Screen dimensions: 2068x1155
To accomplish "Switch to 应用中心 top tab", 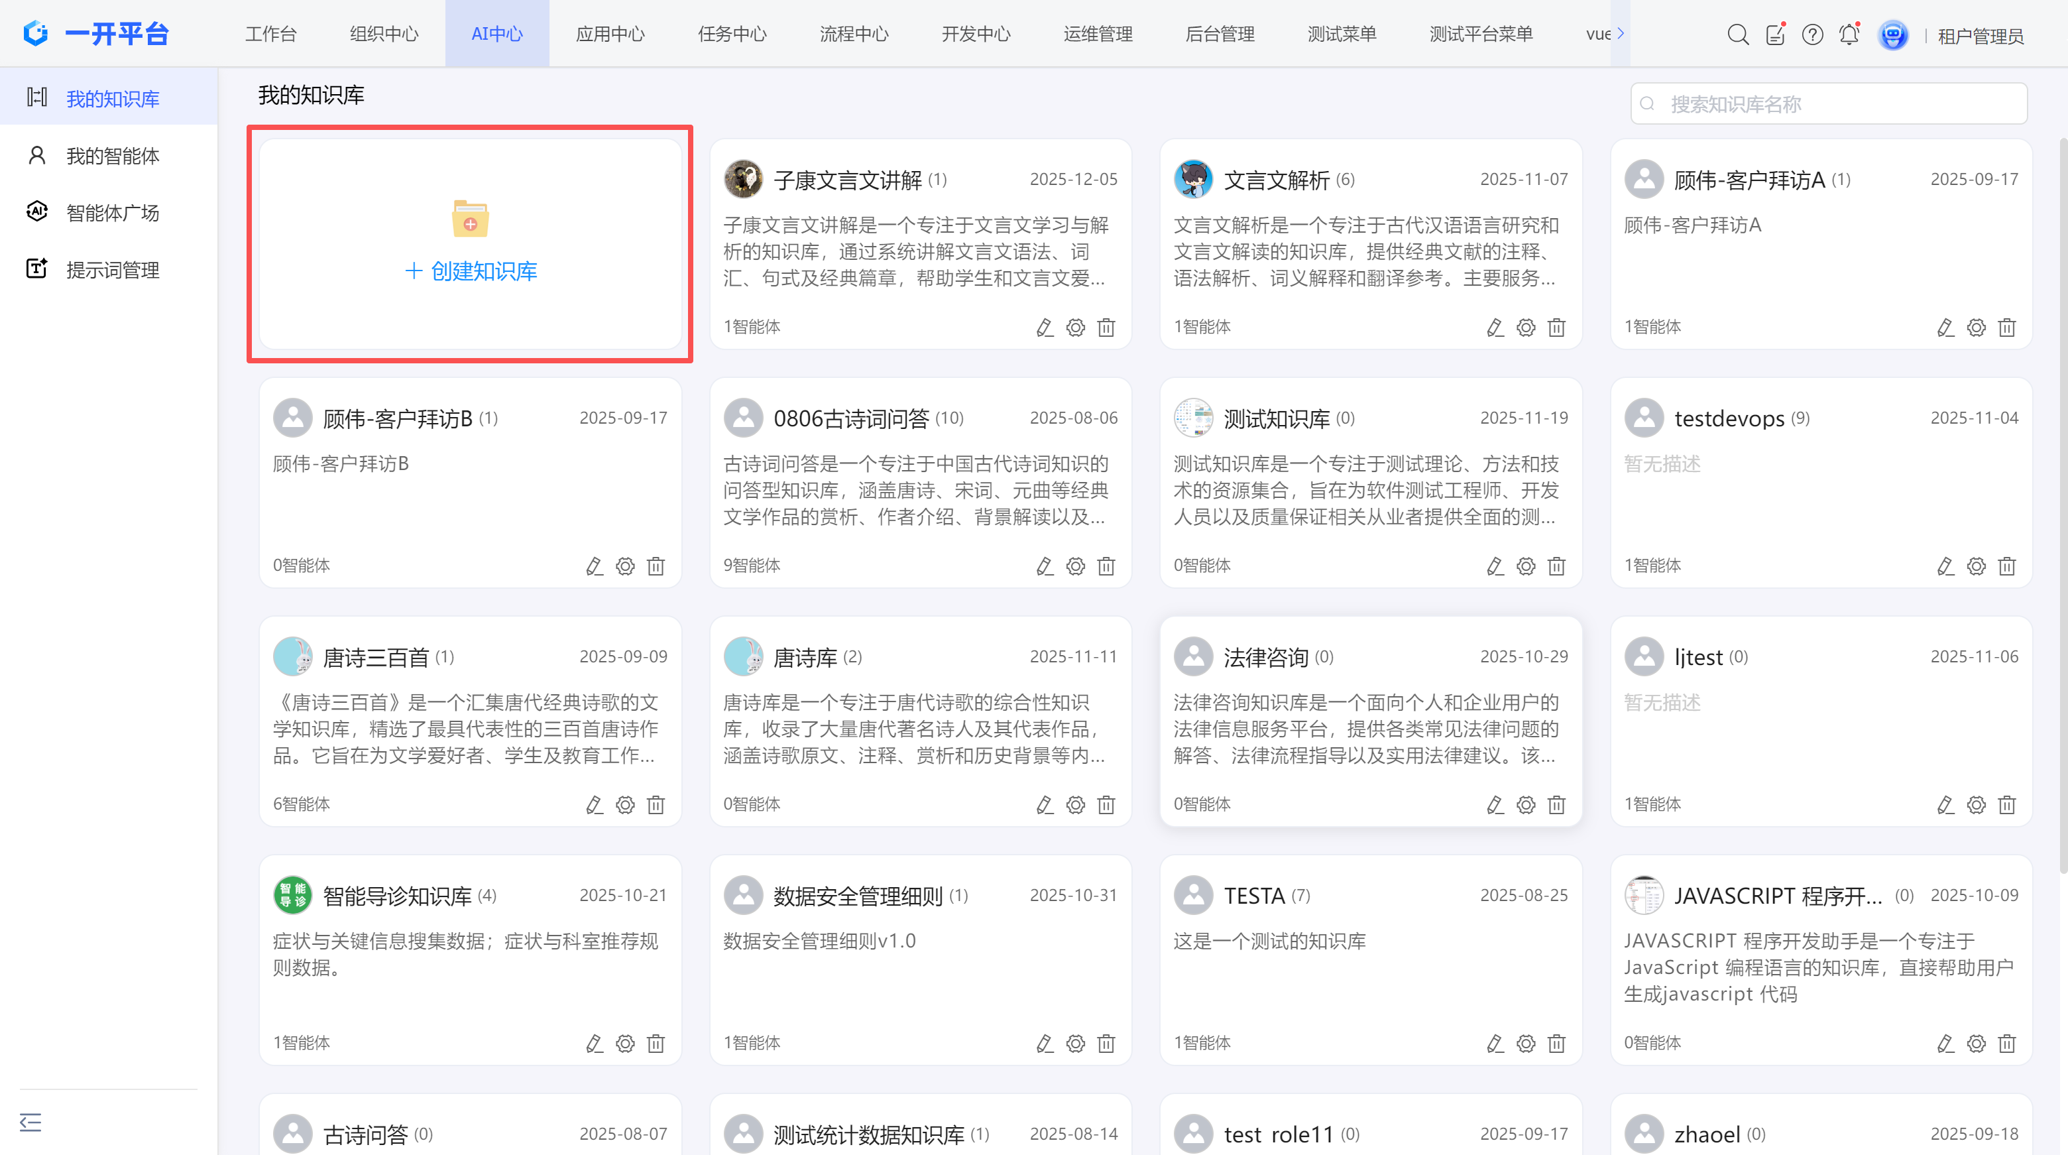I will pyautogui.click(x=610, y=34).
